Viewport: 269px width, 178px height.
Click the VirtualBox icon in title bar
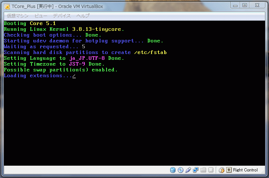coord(7,6)
